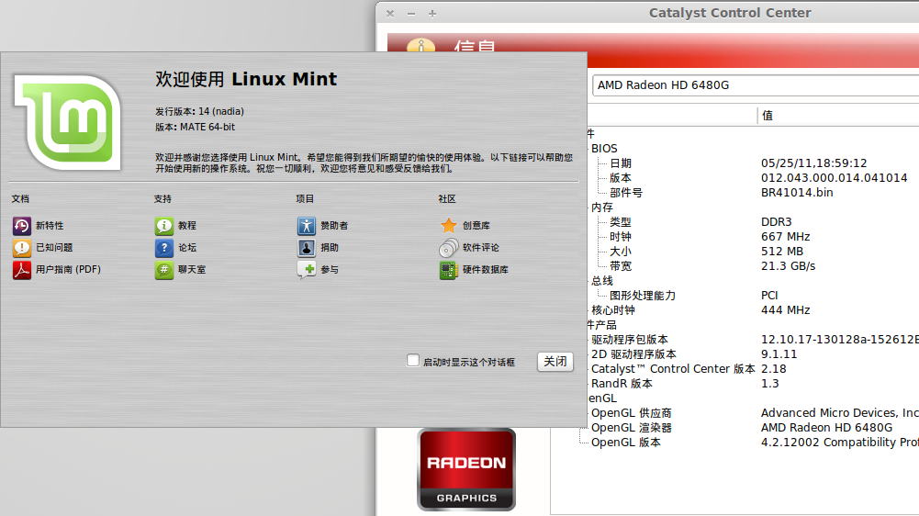Image resolution: width=919 pixels, height=516 pixels.
Task: Click the Catalyst Control Center title bar
Action: [x=730, y=13]
